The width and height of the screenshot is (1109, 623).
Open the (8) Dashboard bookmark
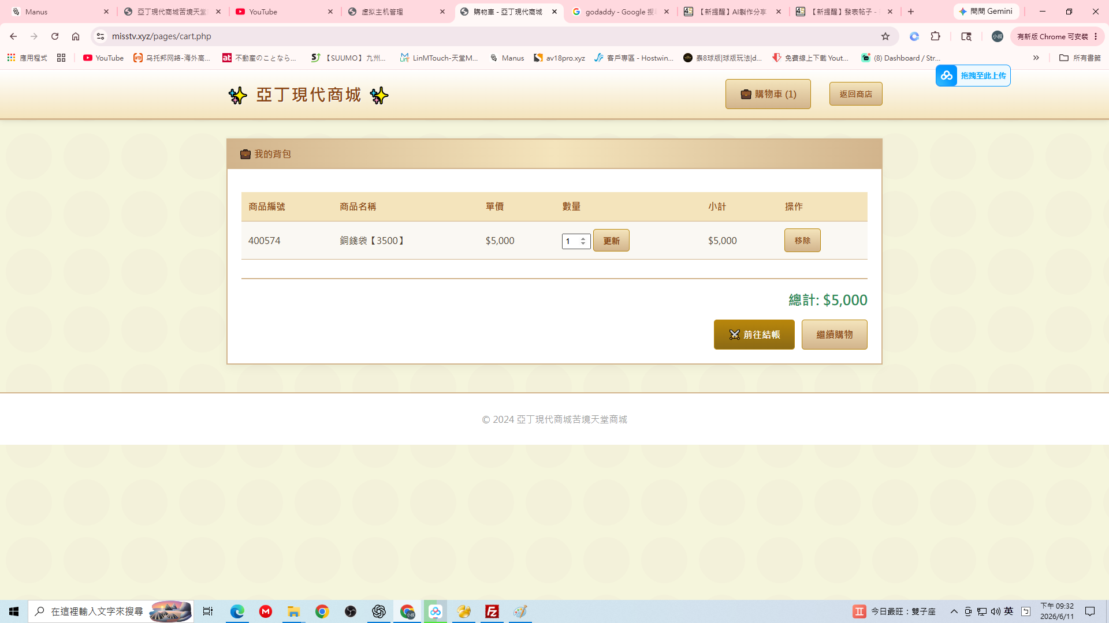pos(900,58)
